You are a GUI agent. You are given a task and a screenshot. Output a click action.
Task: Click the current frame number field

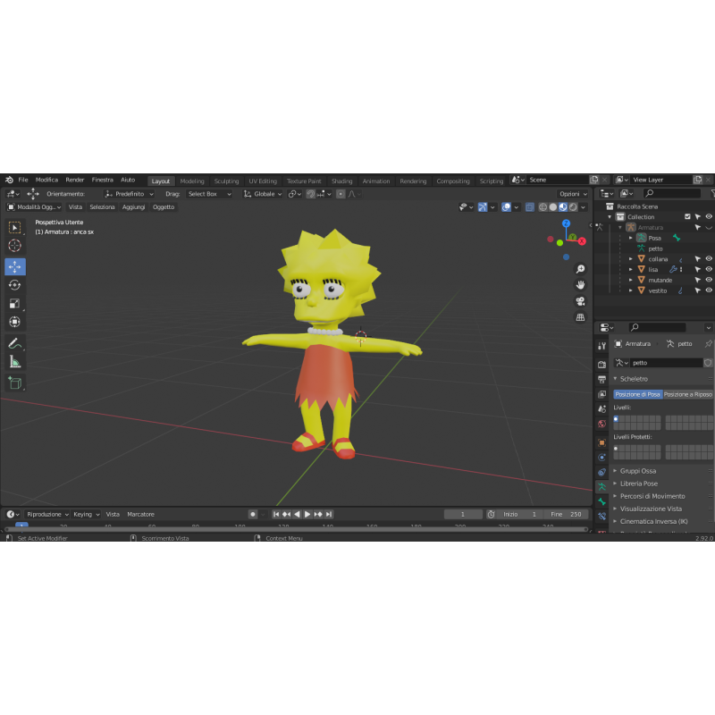463,515
